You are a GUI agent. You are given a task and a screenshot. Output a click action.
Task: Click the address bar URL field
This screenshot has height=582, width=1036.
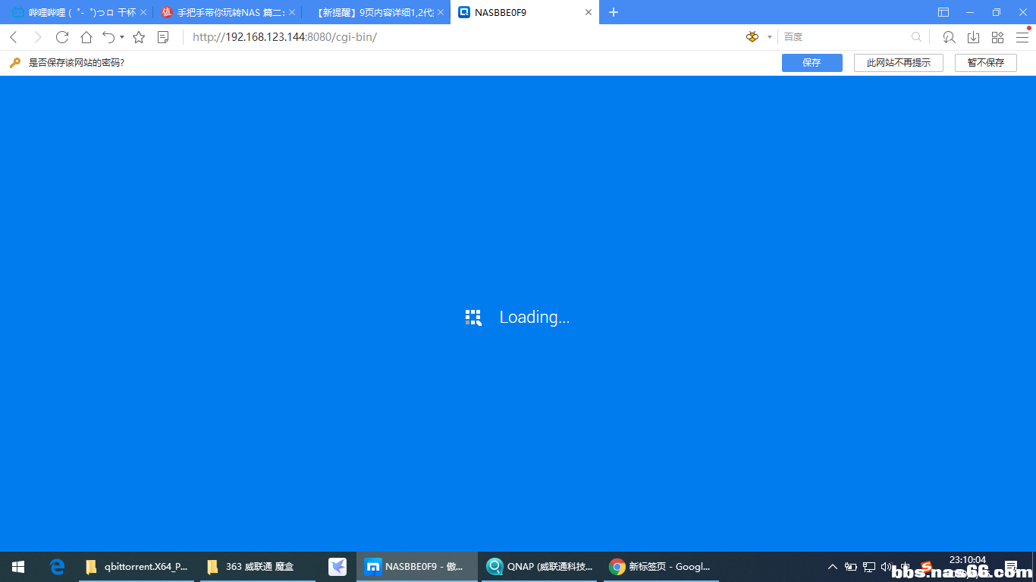click(463, 37)
